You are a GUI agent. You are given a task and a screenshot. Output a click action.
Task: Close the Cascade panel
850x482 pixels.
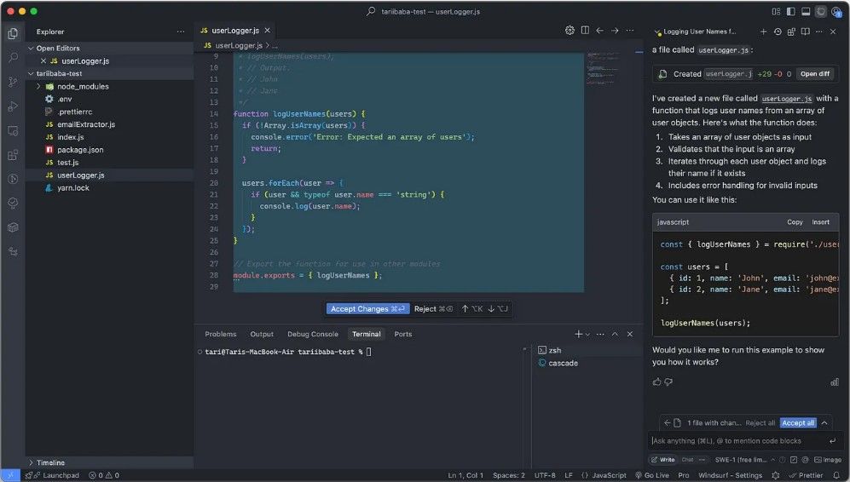coord(833,32)
